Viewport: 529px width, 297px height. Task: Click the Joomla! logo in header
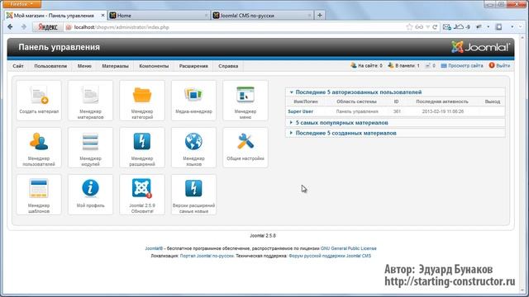coord(480,47)
